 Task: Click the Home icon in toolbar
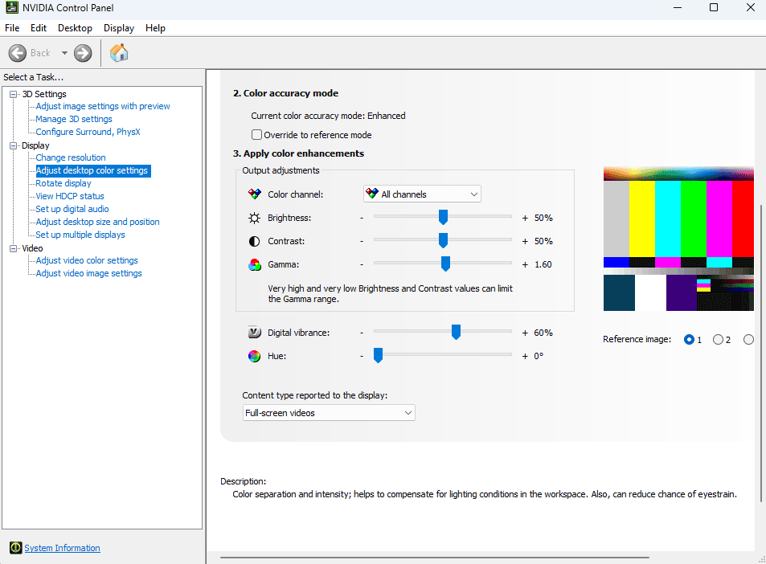point(119,53)
